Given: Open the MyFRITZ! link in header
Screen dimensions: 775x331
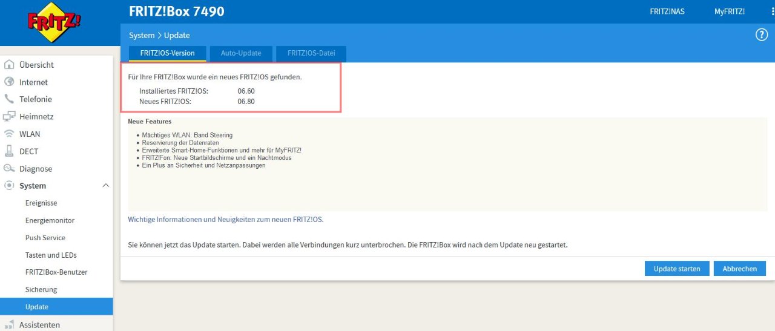Looking at the screenshot, I should click(730, 11).
